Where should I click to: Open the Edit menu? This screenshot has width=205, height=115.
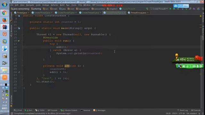pos(17,5)
